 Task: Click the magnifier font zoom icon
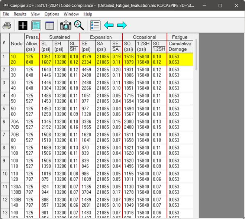click(x=79, y=25)
